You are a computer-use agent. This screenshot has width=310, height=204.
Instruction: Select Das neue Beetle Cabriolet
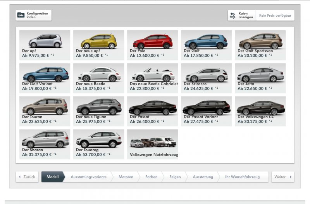[x=152, y=78]
